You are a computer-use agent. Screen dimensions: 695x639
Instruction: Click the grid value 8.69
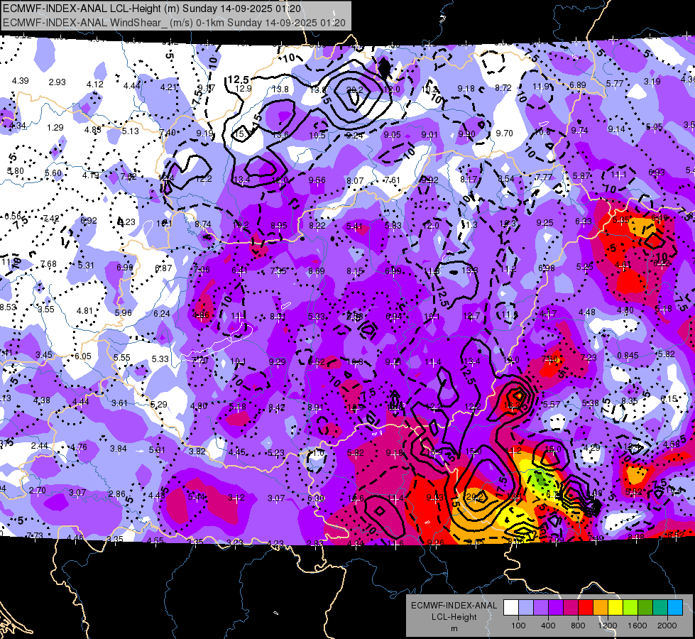[317, 271]
